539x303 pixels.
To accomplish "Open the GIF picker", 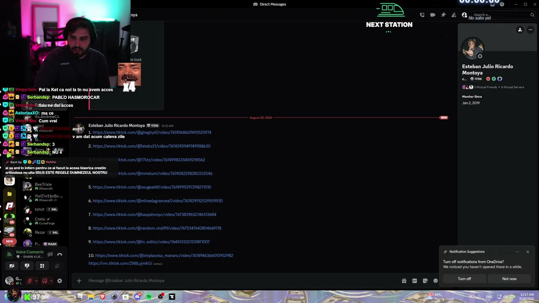I will click(415, 281).
